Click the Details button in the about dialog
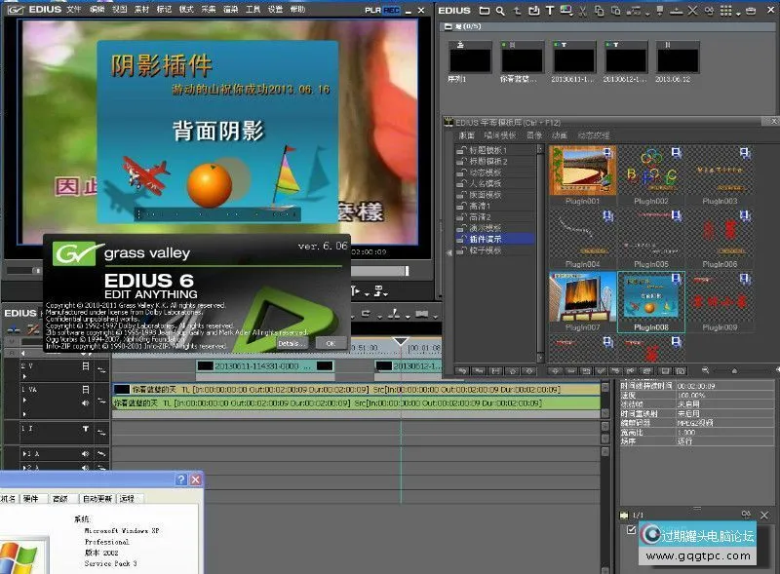The width and height of the screenshot is (780, 574). [x=292, y=343]
